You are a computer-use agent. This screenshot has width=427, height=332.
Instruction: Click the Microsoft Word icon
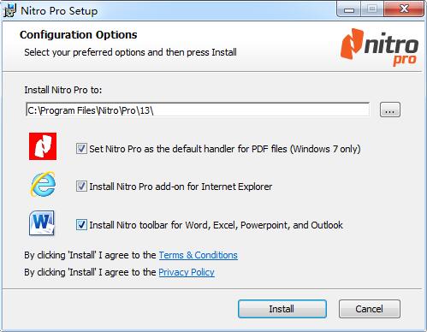(42, 222)
